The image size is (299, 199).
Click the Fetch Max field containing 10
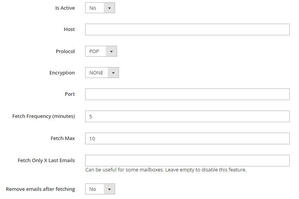(187, 138)
